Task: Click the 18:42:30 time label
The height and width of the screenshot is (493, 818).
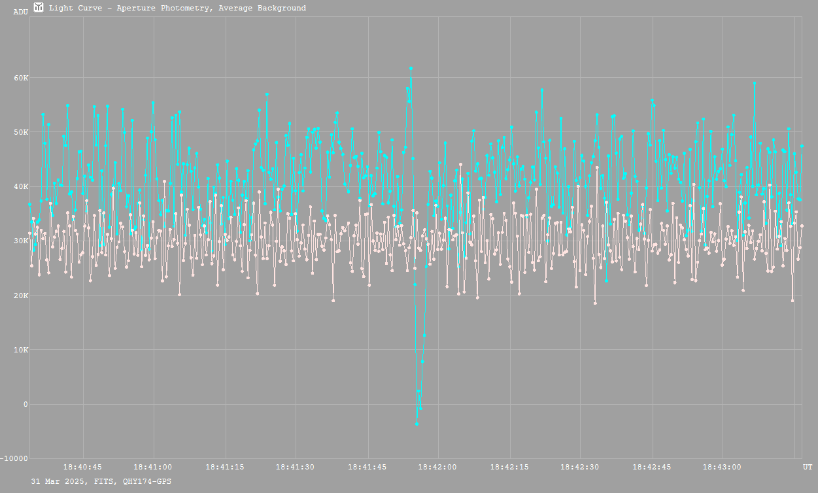Action: [580, 467]
